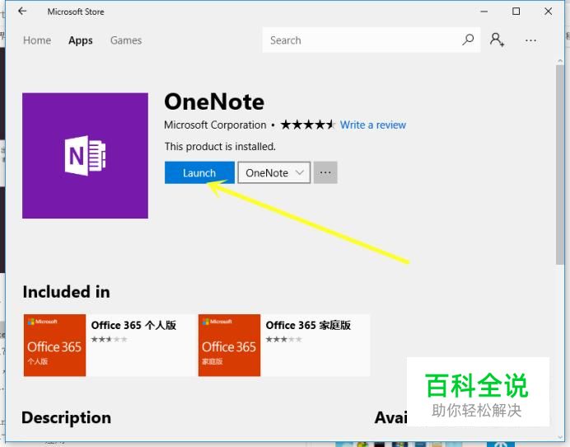Click the Microsoft Corporation publisher name

[215, 125]
